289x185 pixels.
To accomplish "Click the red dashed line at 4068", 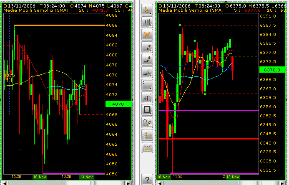I will (x=91, y=115).
